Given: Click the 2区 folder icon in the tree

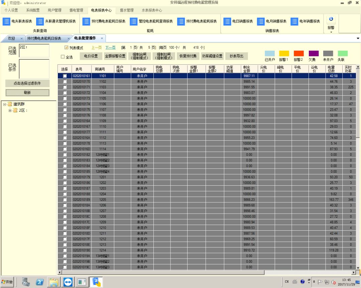Looking at the screenshot, I should [x=15, y=110].
